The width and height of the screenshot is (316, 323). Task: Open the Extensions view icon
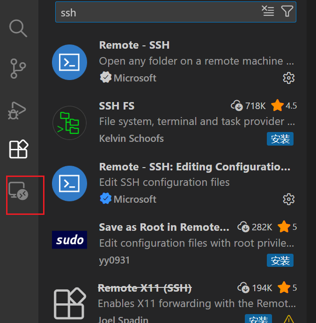(19, 149)
